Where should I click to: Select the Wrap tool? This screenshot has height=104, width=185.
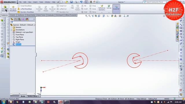[x=92, y=6]
